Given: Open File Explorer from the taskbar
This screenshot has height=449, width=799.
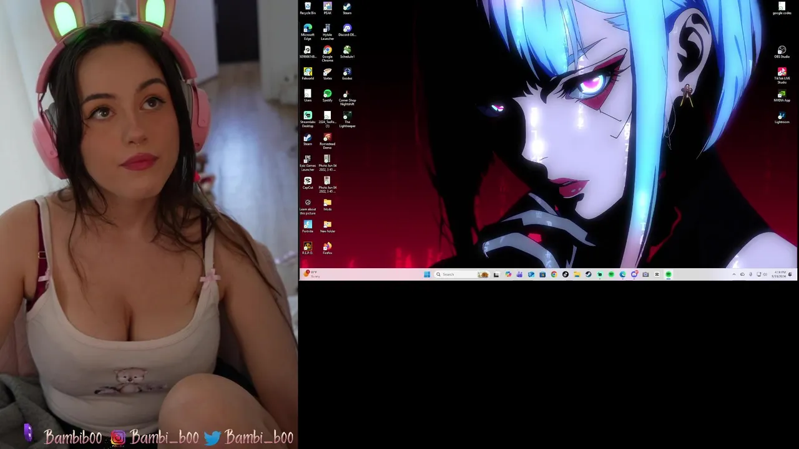Looking at the screenshot, I should 577,274.
